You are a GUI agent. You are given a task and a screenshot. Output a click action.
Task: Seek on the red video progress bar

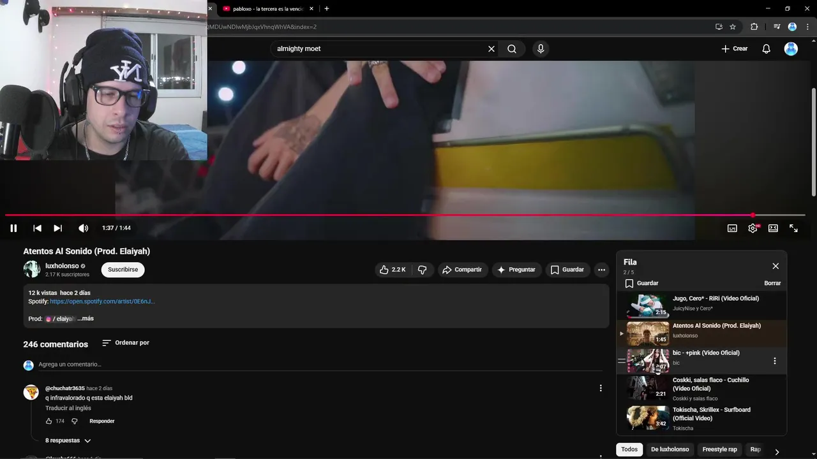click(405, 215)
